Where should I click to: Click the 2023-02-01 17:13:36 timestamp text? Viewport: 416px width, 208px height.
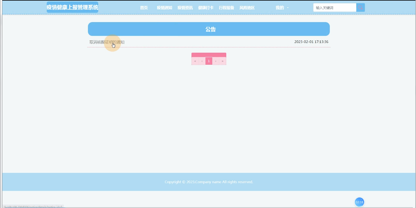click(x=311, y=42)
